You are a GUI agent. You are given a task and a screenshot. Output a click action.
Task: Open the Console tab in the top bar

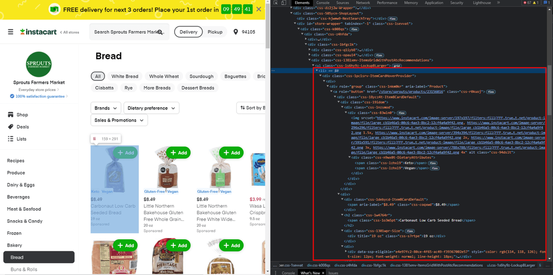[x=323, y=2]
